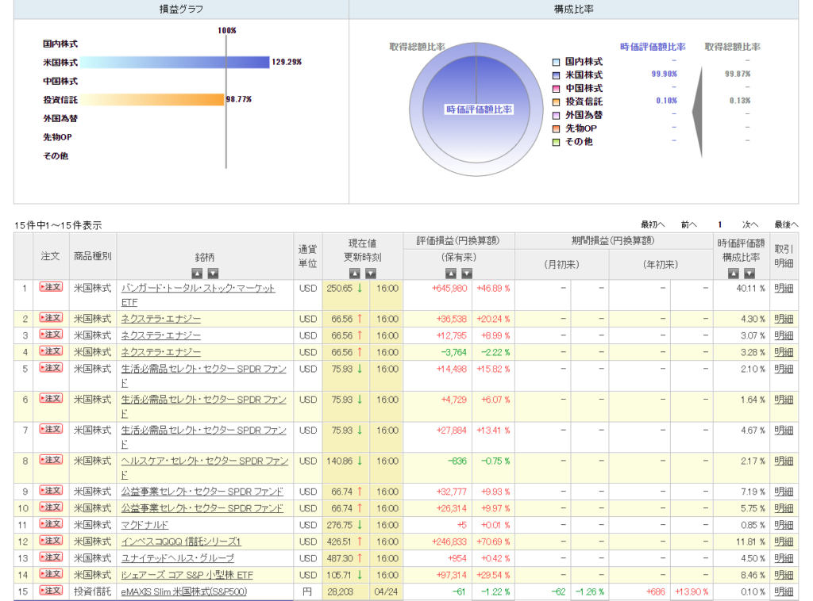Click the 注文 button for インベスコQQQ row
Screen dimensions: 813x601
(x=51, y=541)
